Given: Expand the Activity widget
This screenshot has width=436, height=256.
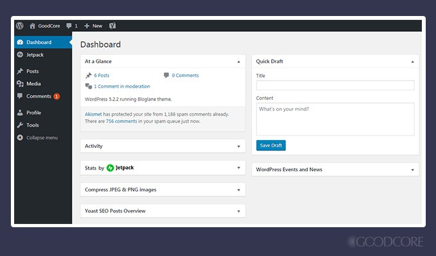Looking at the screenshot, I should click(x=239, y=147).
